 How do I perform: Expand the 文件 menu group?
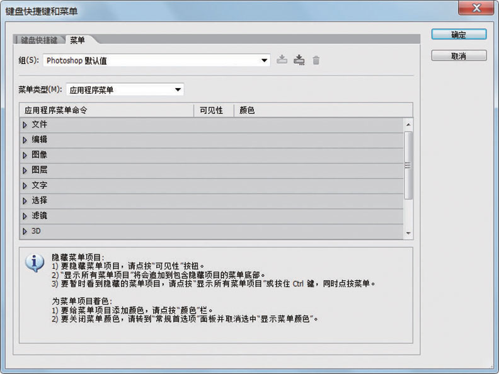pyautogui.click(x=25, y=125)
